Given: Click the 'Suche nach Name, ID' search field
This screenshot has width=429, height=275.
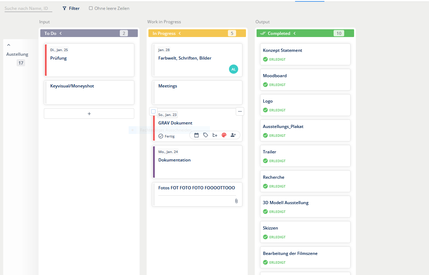Looking at the screenshot, I should pyautogui.click(x=28, y=8).
